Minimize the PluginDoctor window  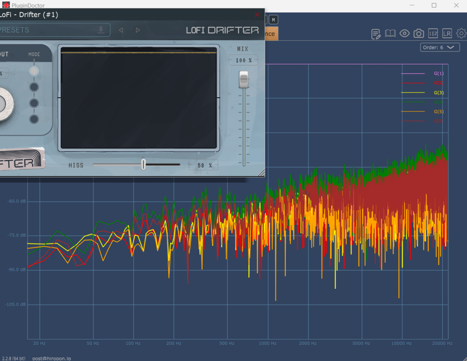click(x=412, y=5)
